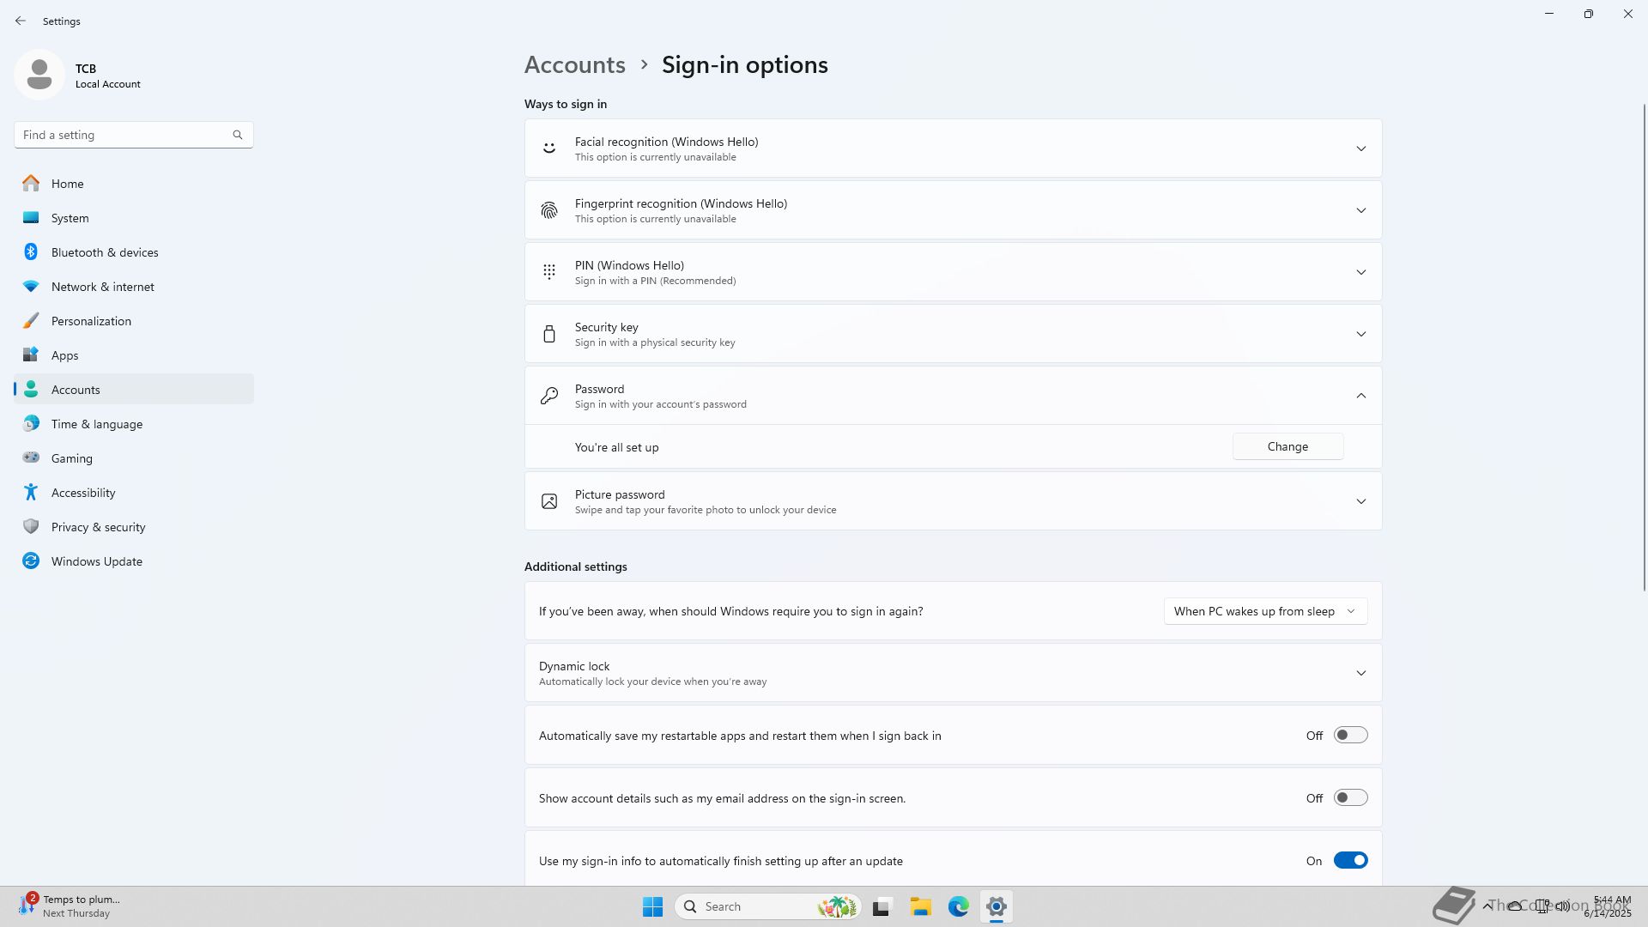Click the Privacy & security shield icon

(x=31, y=527)
